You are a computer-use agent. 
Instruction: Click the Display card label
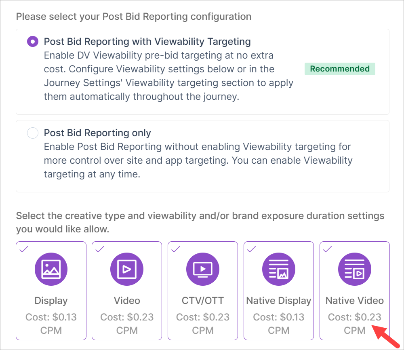(x=51, y=301)
